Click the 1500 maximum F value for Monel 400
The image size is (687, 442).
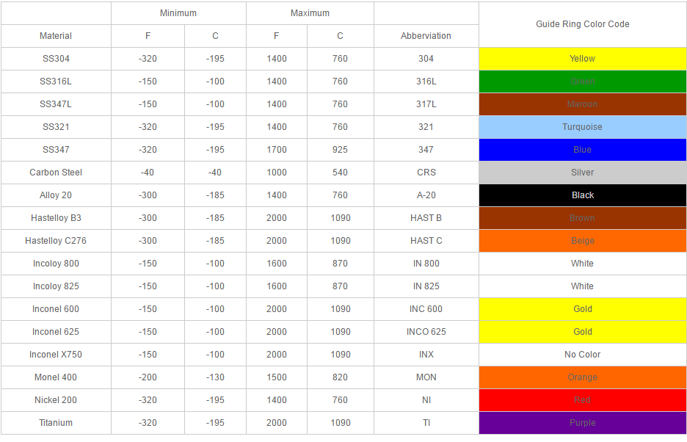[277, 377]
